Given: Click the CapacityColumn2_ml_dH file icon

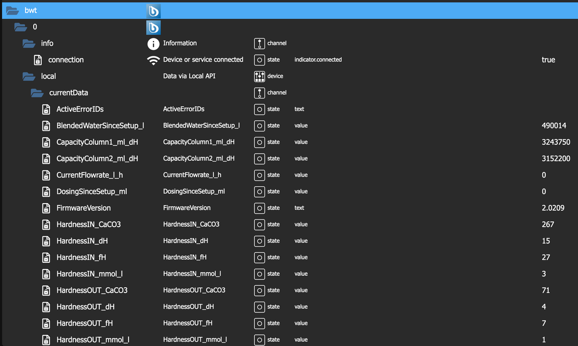Looking at the screenshot, I should click(46, 158).
